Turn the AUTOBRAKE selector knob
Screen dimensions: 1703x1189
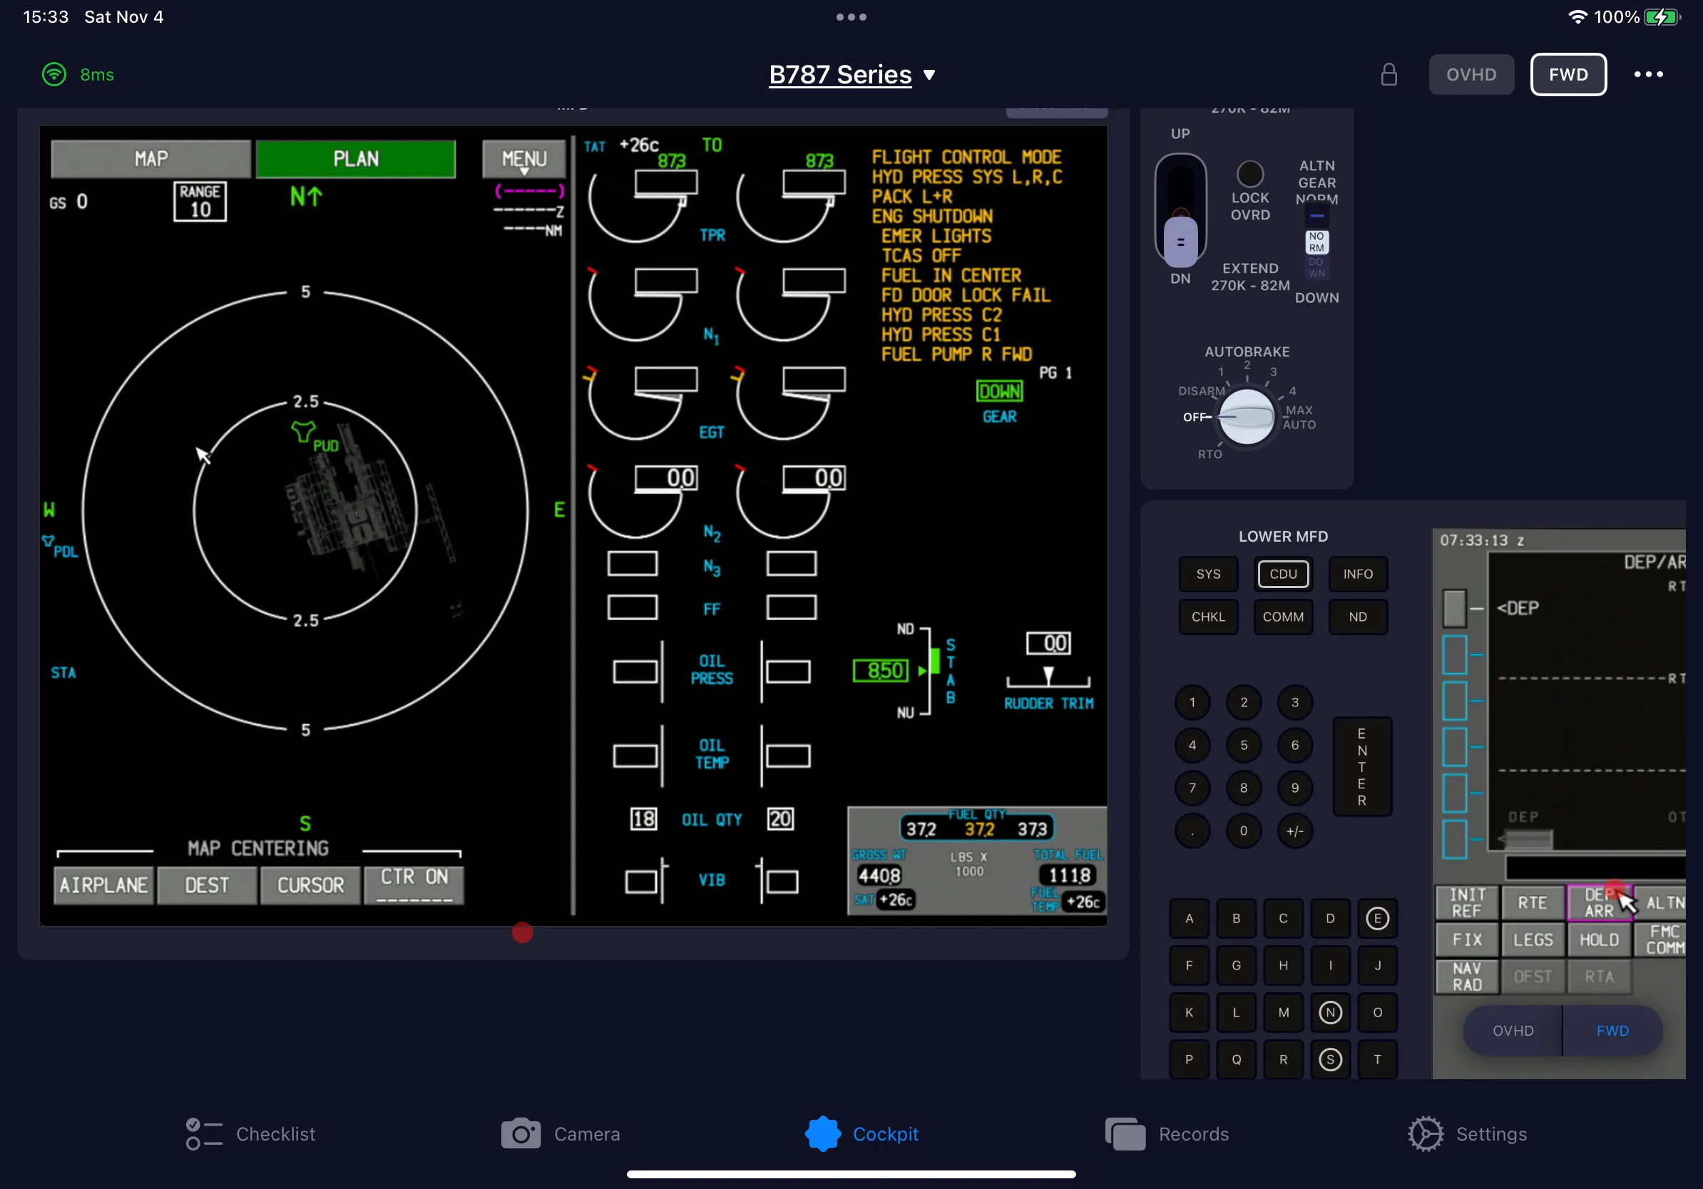click(1246, 416)
